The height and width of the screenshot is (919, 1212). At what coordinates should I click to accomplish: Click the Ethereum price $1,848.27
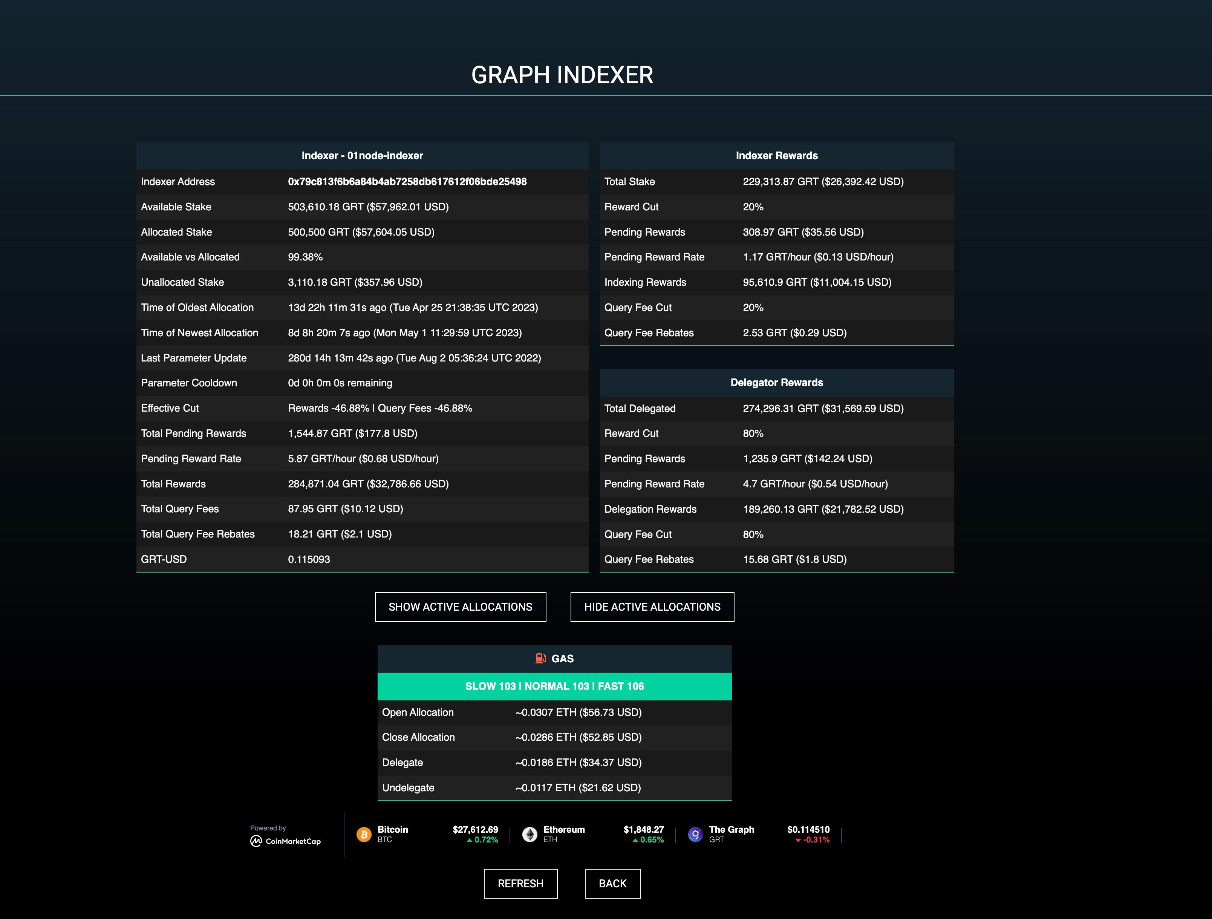point(643,829)
